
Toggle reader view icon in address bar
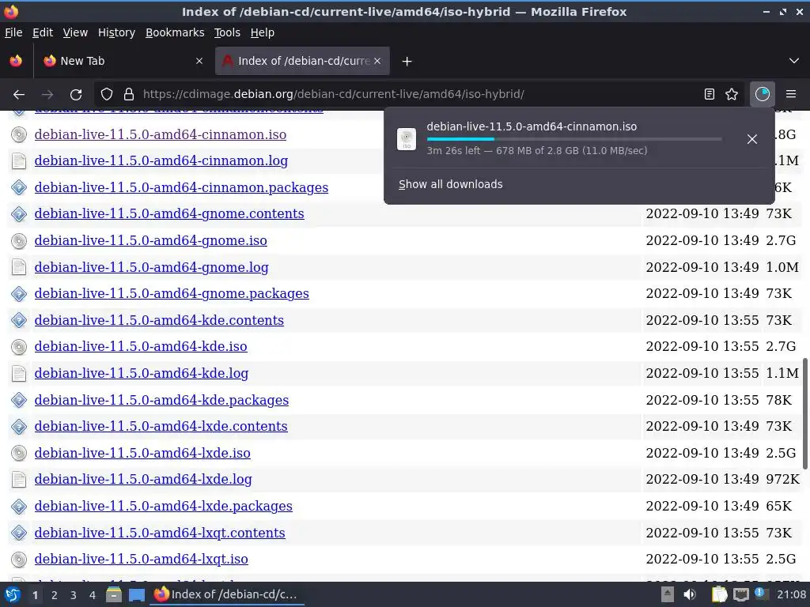pyautogui.click(x=710, y=94)
